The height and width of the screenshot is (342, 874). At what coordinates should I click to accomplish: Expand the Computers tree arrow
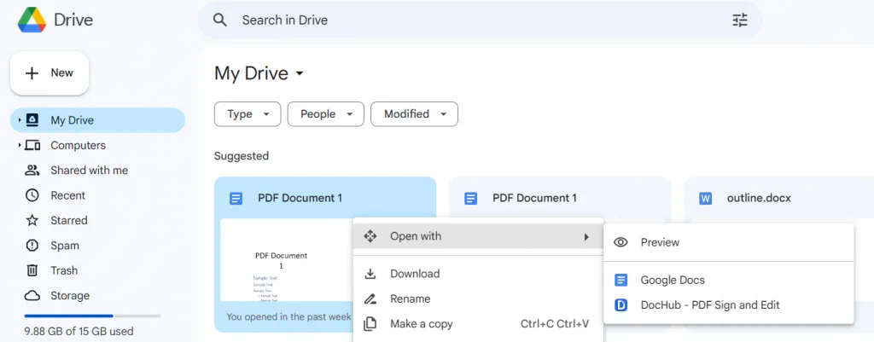pyautogui.click(x=20, y=146)
